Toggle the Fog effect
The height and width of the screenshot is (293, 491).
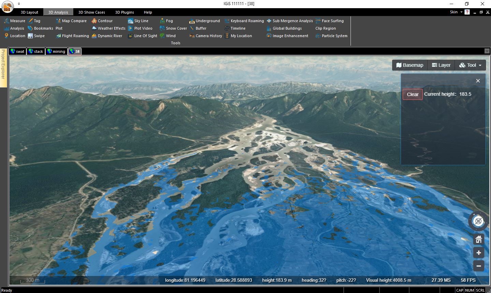[166, 21]
